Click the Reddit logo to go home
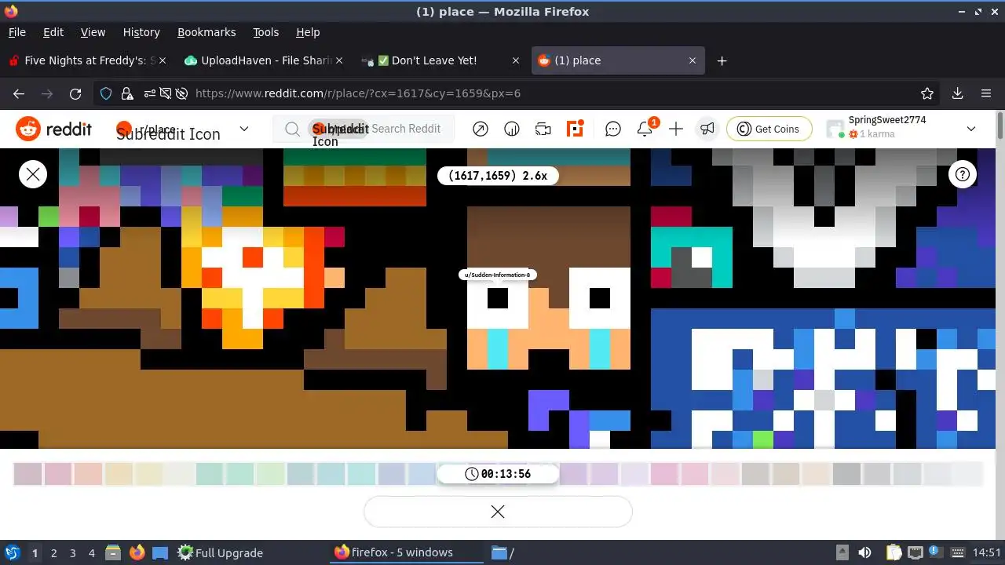The image size is (1005, 565). pos(54,129)
